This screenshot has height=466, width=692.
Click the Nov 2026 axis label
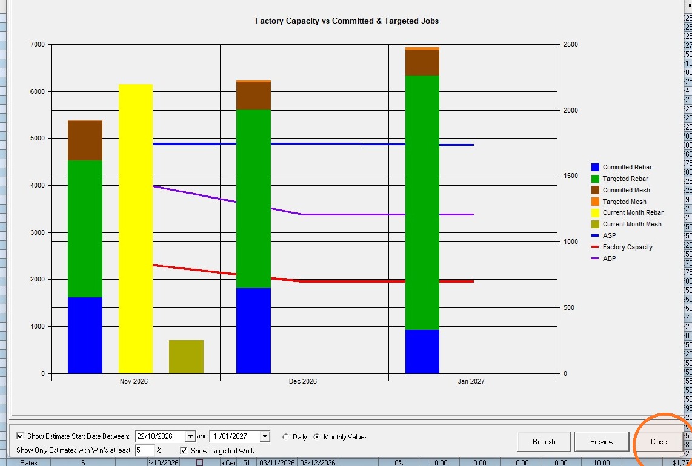click(x=134, y=381)
